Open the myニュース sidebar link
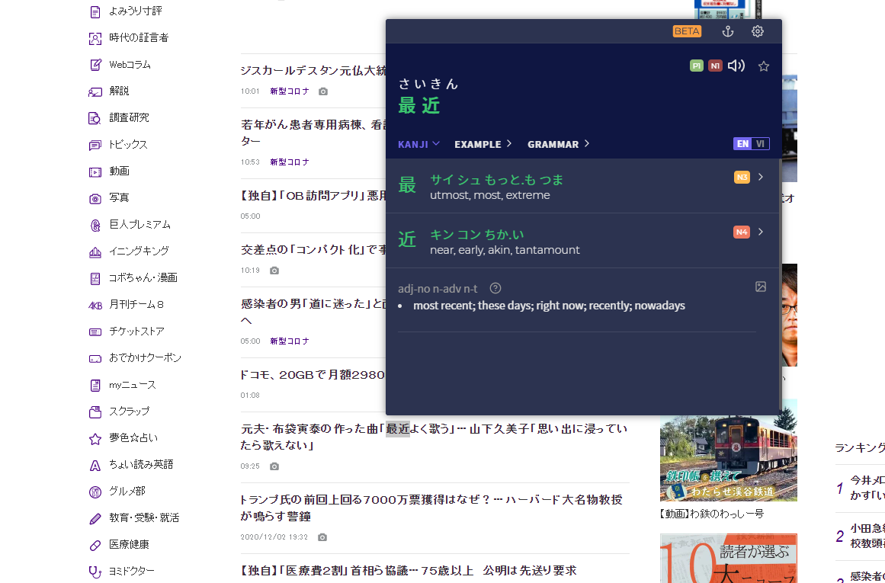Image resolution: width=885 pixels, height=583 pixels. pyautogui.click(x=133, y=385)
